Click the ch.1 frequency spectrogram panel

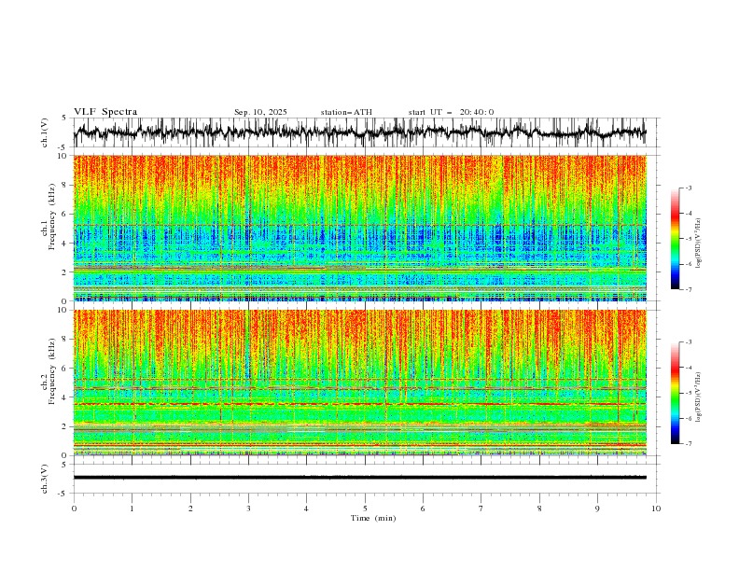[x=359, y=228]
